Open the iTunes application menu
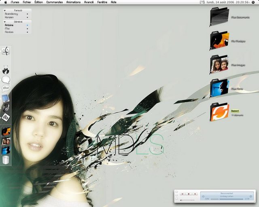Viewport: 259px width, 207px height. [15, 2]
